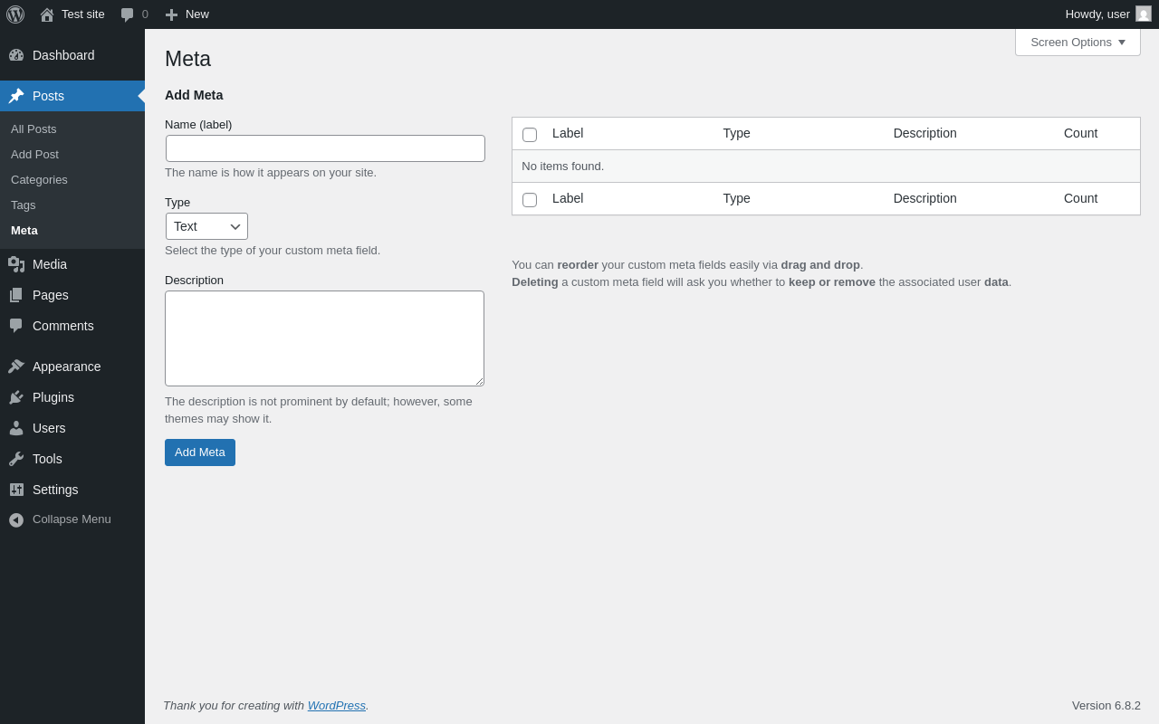Open the Tools menu label

point(47,459)
